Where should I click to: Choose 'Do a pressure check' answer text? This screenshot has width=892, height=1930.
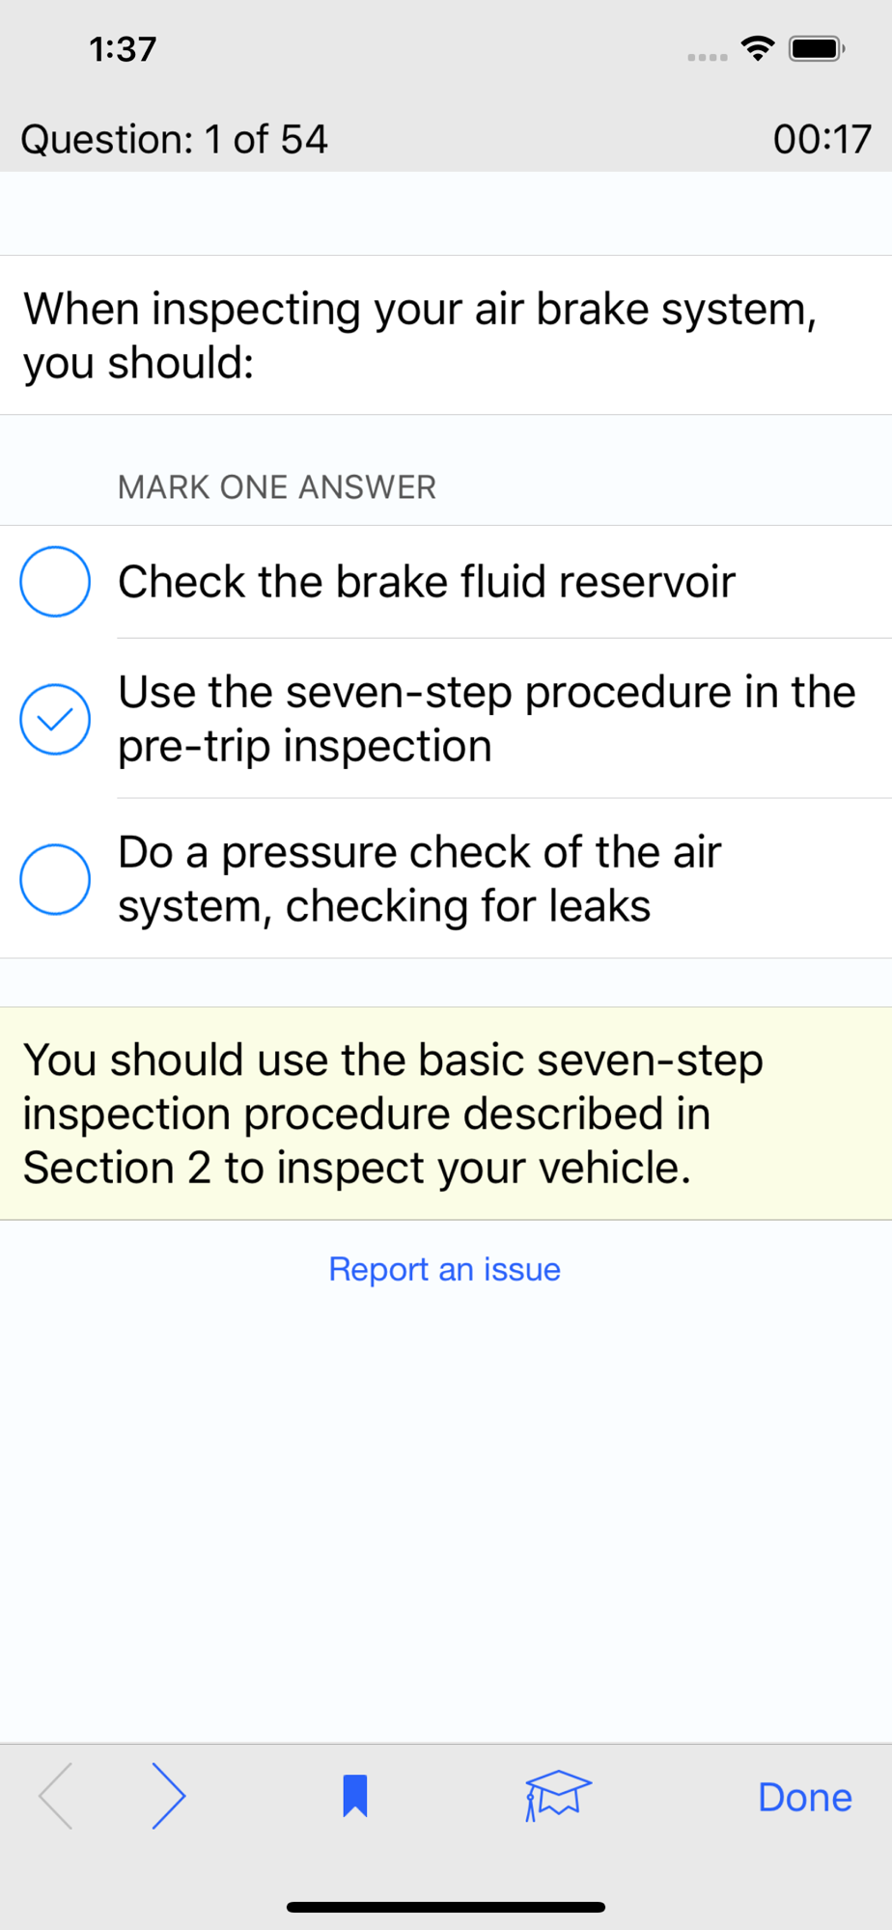[419, 879]
